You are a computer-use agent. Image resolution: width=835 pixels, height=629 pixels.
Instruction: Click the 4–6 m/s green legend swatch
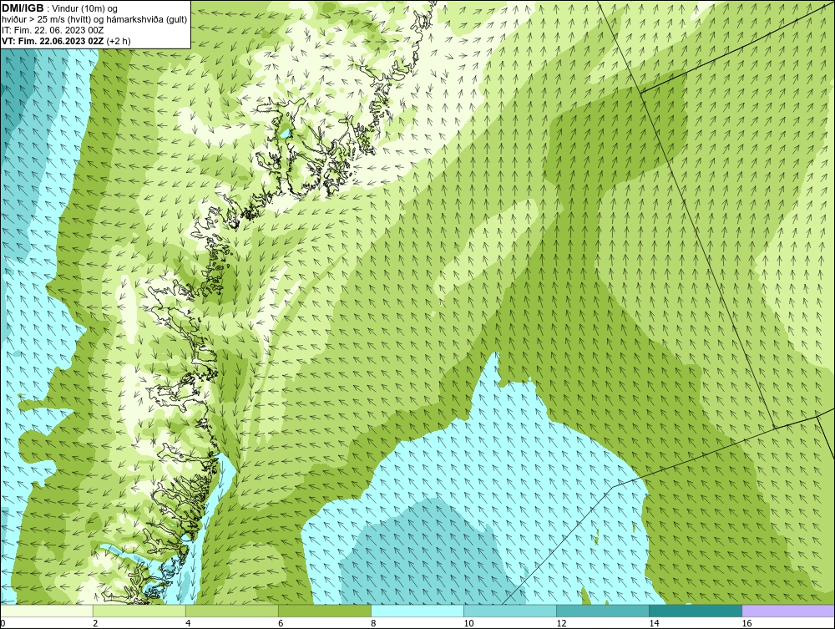click(x=231, y=611)
